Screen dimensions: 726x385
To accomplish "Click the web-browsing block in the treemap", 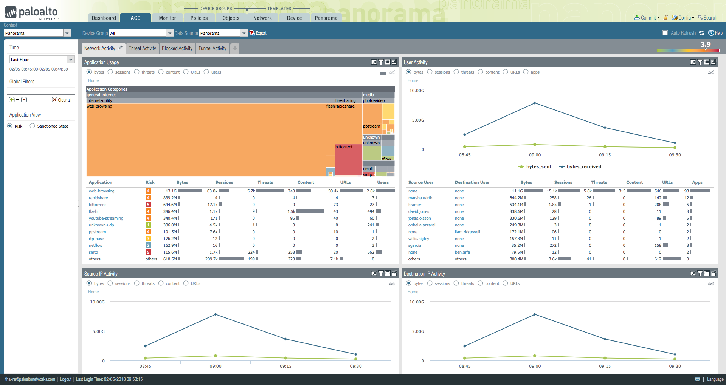I will click(x=206, y=140).
